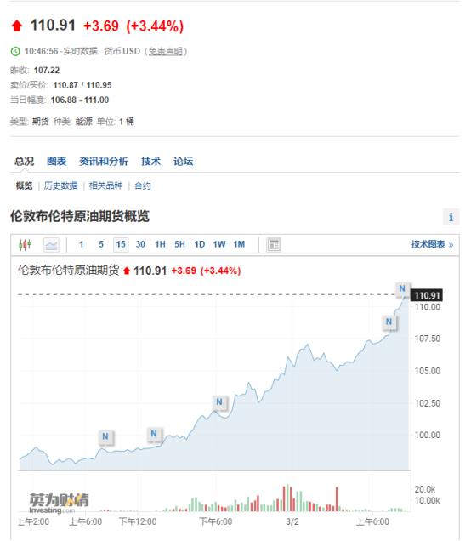
Task: Click N news marker near 107.50 level
Action: point(389,322)
